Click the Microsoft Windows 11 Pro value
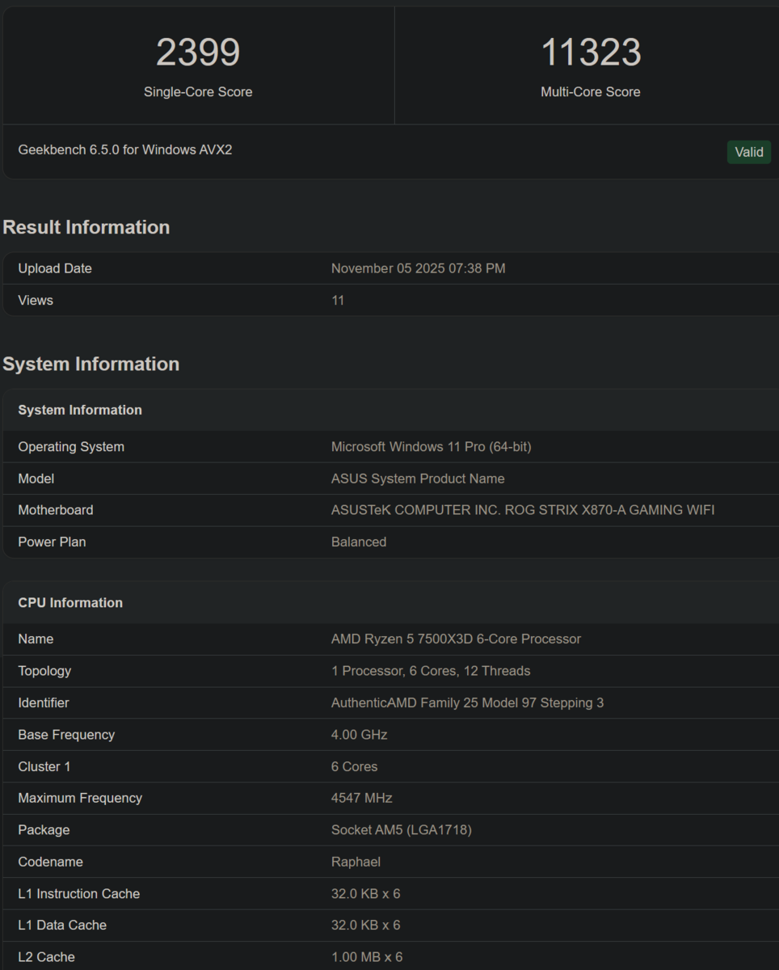Image resolution: width=779 pixels, height=970 pixels. (x=431, y=446)
